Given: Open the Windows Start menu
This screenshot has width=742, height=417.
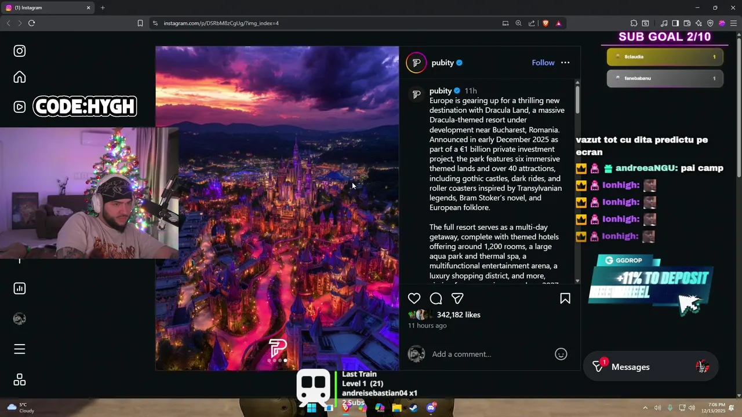Looking at the screenshot, I should coord(311,408).
